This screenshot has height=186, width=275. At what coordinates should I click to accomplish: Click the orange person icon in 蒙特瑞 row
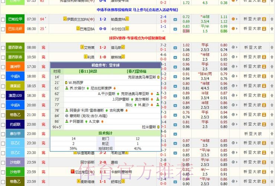(x=264, y=57)
